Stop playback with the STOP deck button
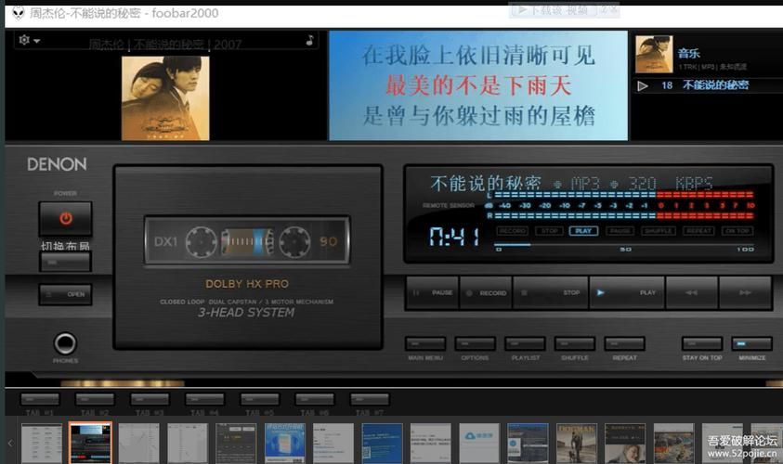Screen dimensions: 783x464 click(550, 293)
